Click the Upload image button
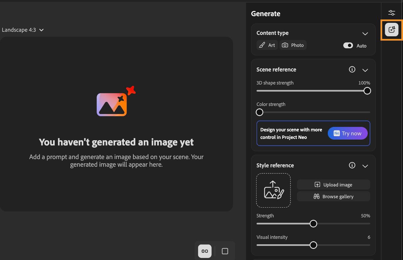The width and height of the screenshot is (403, 260). (x=333, y=185)
